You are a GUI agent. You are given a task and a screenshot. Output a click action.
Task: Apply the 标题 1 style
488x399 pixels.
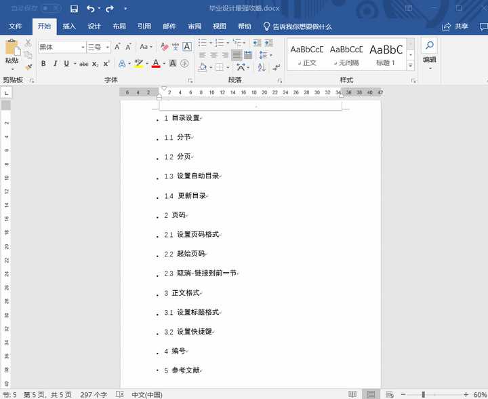[x=386, y=55]
